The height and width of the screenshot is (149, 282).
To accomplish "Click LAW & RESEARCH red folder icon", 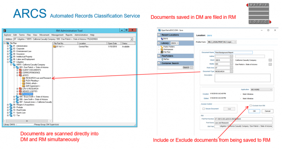I will point(20,89).
